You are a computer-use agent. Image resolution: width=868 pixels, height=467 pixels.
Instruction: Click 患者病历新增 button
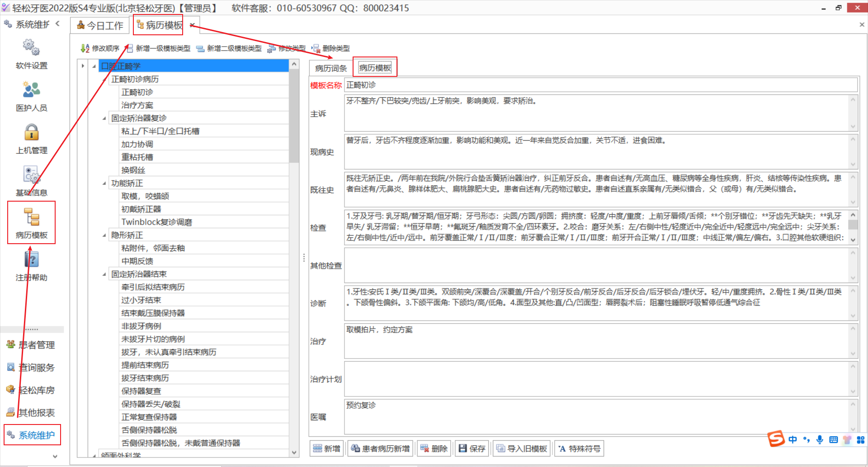(380, 448)
